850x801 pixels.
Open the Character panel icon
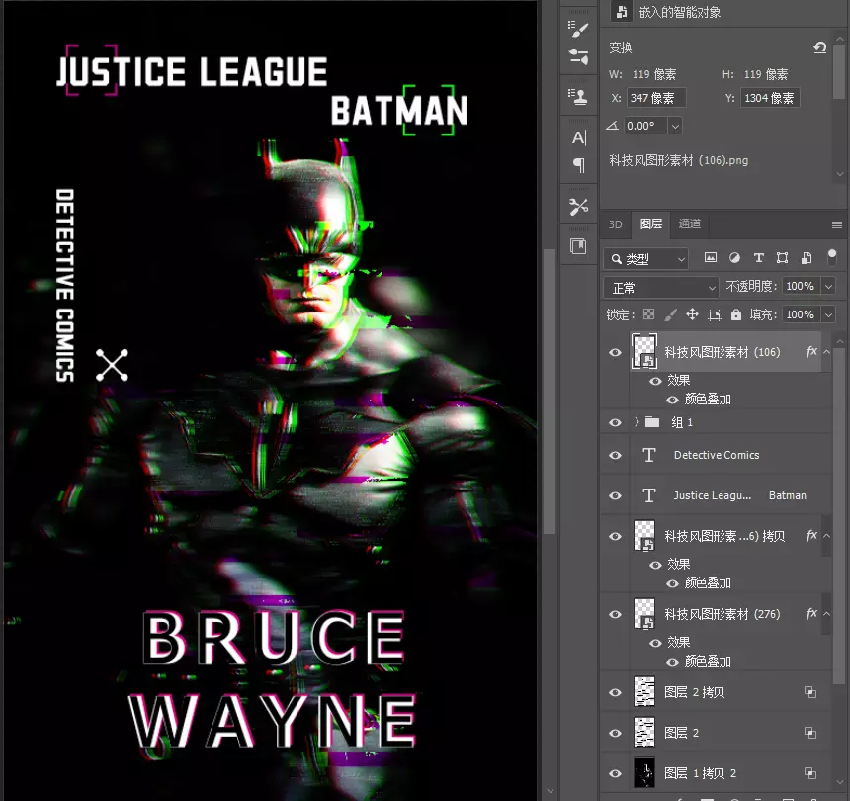click(578, 137)
